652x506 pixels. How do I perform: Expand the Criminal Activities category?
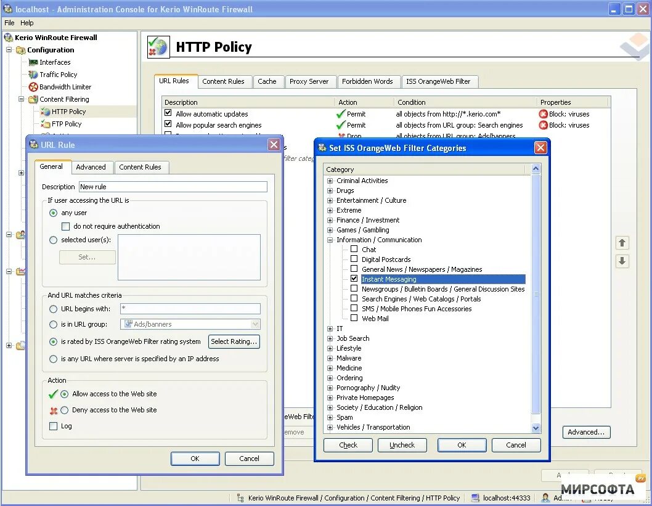pos(330,181)
